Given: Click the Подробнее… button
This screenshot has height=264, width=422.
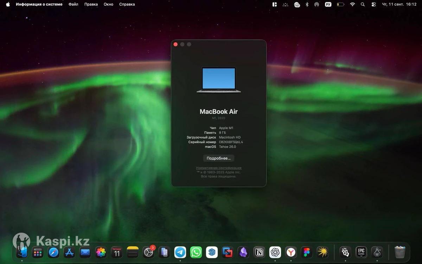Looking at the screenshot, I should pos(218,158).
